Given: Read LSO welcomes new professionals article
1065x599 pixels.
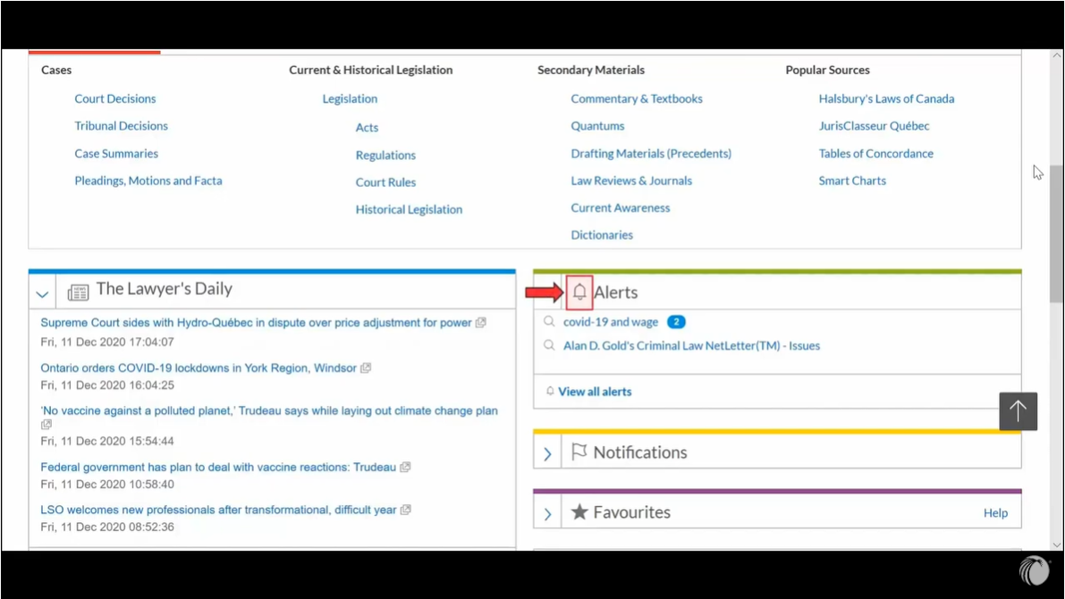Looking at the screenshot, I should [219, 510].
